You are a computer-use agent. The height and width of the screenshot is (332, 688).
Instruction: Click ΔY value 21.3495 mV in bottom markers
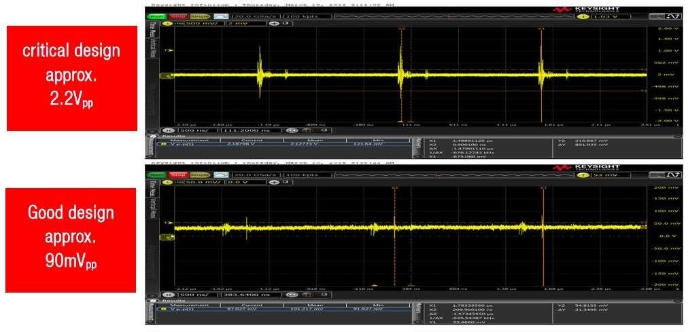coord(590,309)
